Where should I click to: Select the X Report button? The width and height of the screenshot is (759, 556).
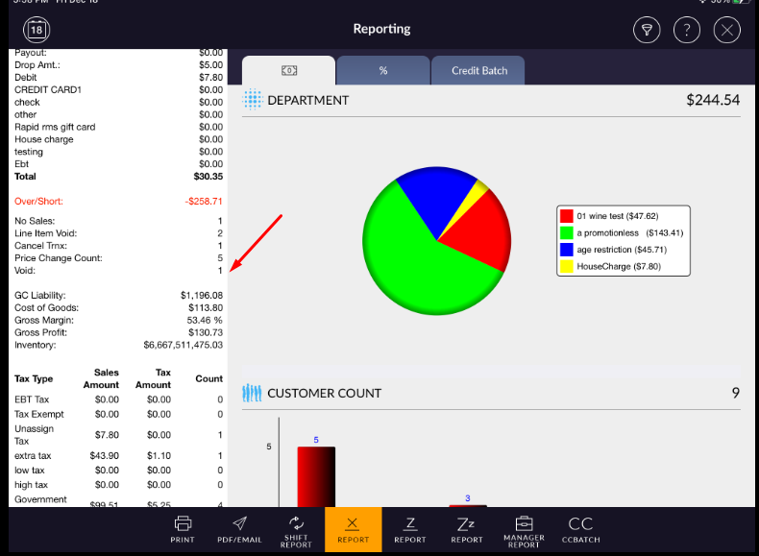point(353,530)
